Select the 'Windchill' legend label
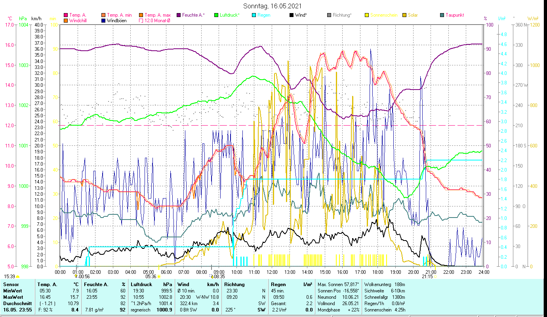The width and height of the screenshot is (547, 317). (78, 21)
